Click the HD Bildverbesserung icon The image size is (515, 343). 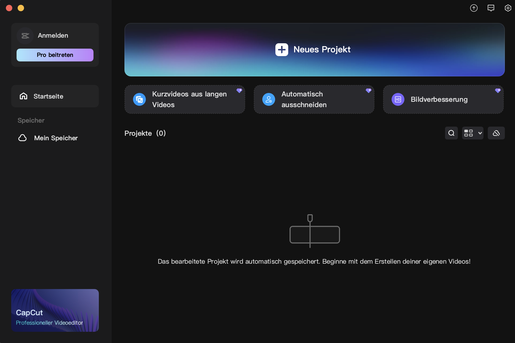tap(398, 99)
